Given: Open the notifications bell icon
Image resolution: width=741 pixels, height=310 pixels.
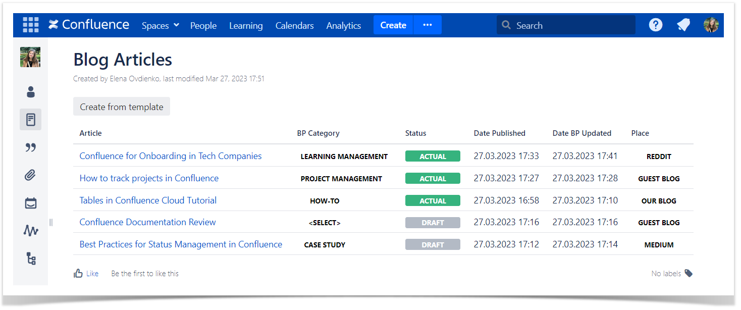Looking at the screenshot, I should pyautogui.click(x=683, y=25).
